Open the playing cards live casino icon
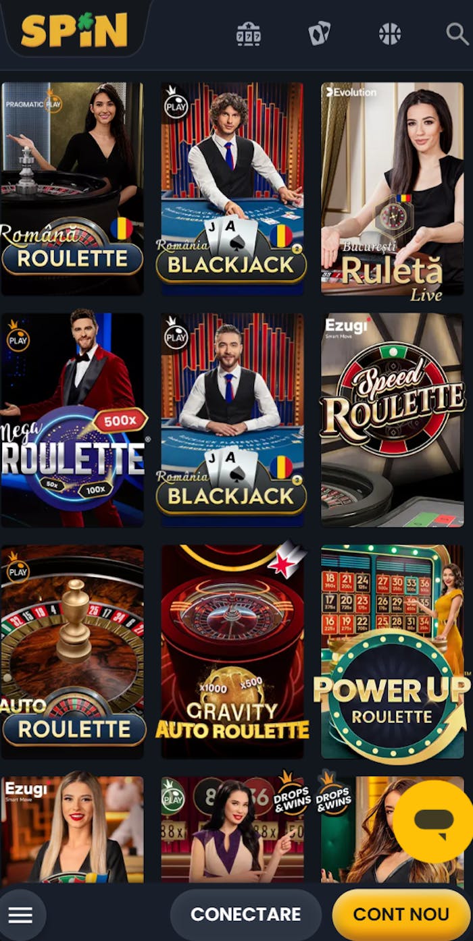Viewport: 473px width, 941px height. click(319, 34)
